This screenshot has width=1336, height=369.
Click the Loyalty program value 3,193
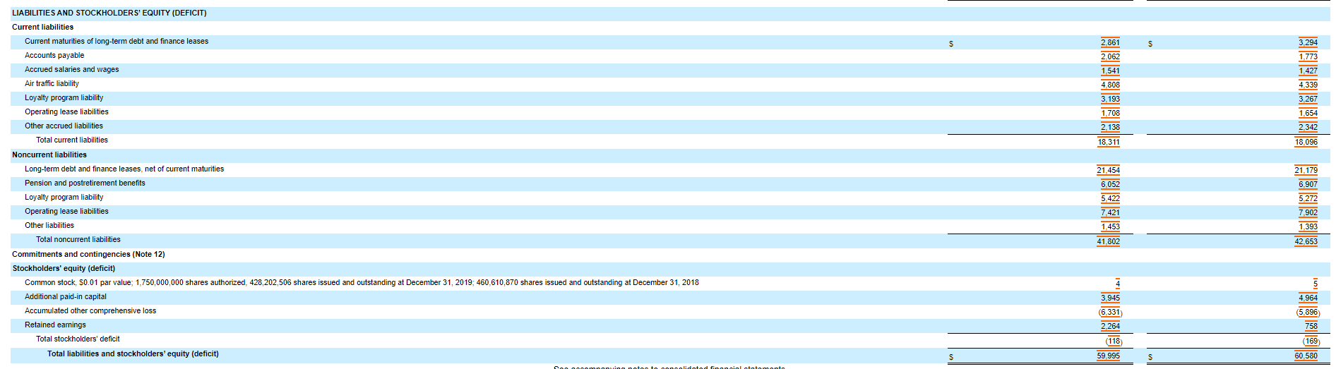pos(1110,99)
